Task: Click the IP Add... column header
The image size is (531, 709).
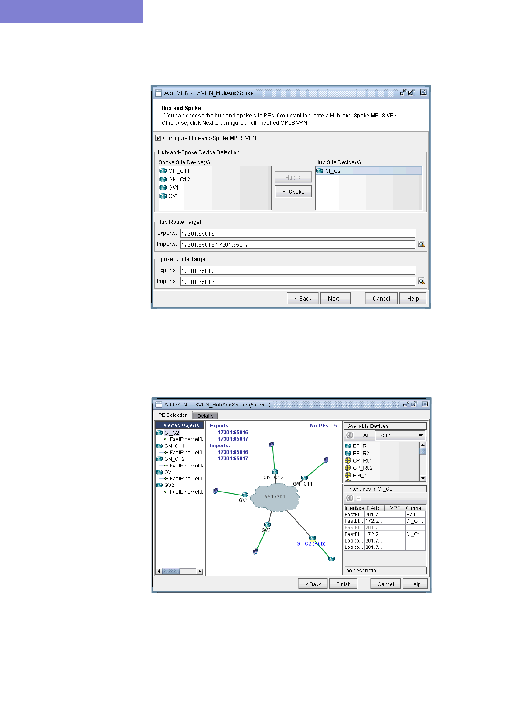Action: (375, 508)
